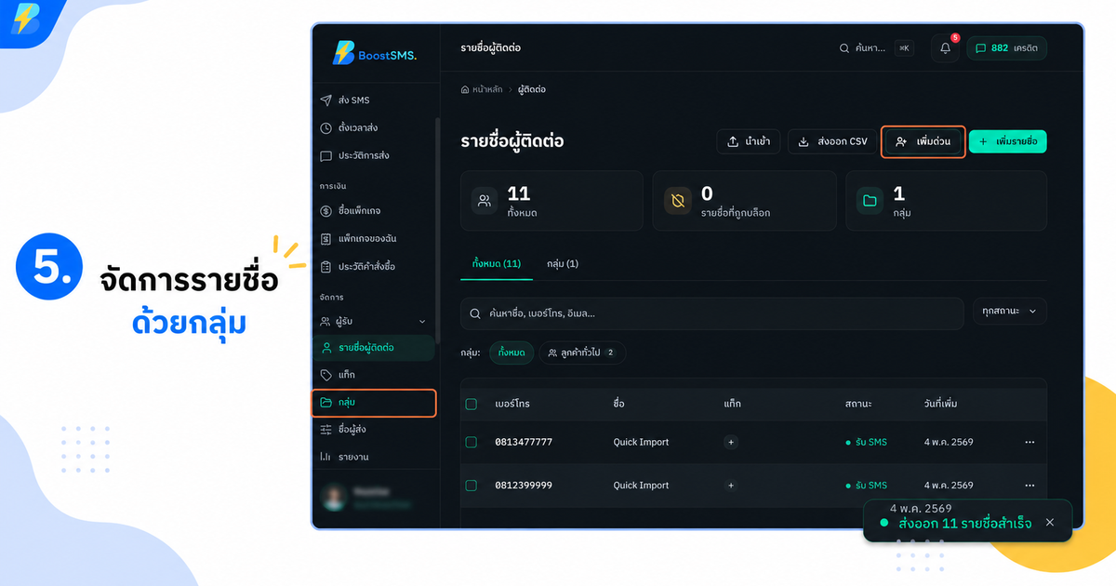
Task: Go to หน้าหลัก in the breadcrumb
Action: point(482,90)
